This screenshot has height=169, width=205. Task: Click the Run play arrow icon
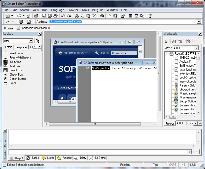[x=109, y=16]
